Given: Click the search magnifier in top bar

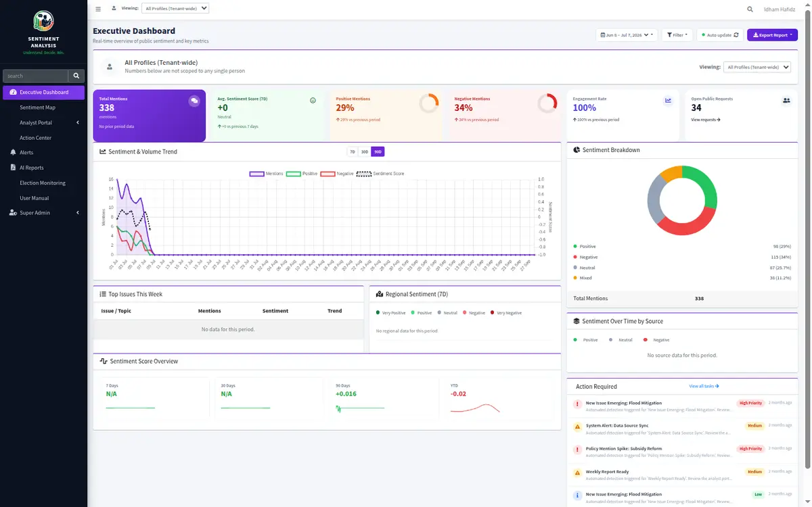Looking at the screenshot, I should point(750,9).
